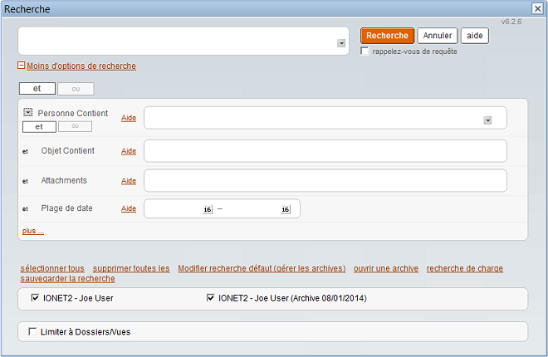Focus the main search query field

coord(183,41)
